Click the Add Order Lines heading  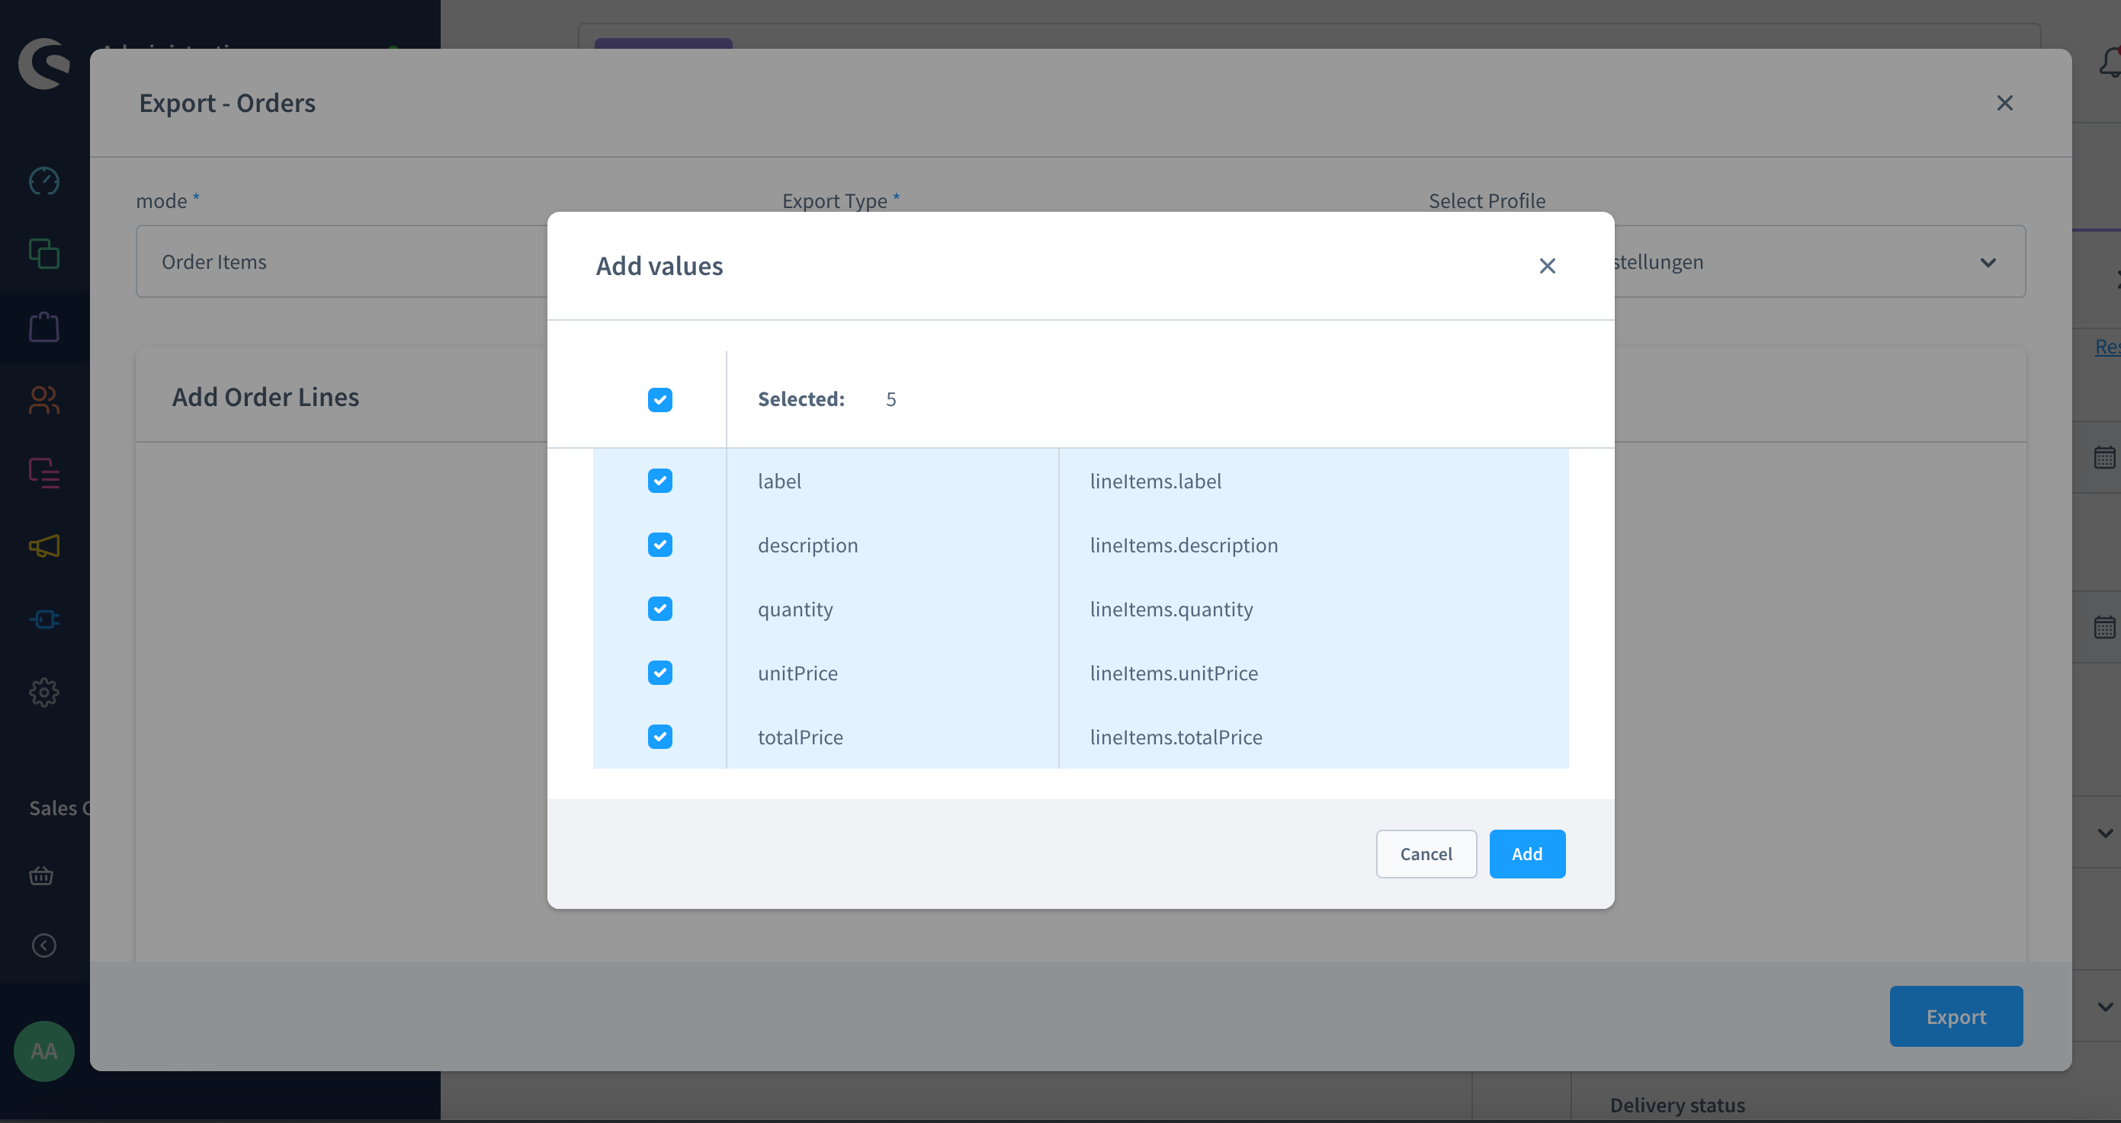point(265,398)
